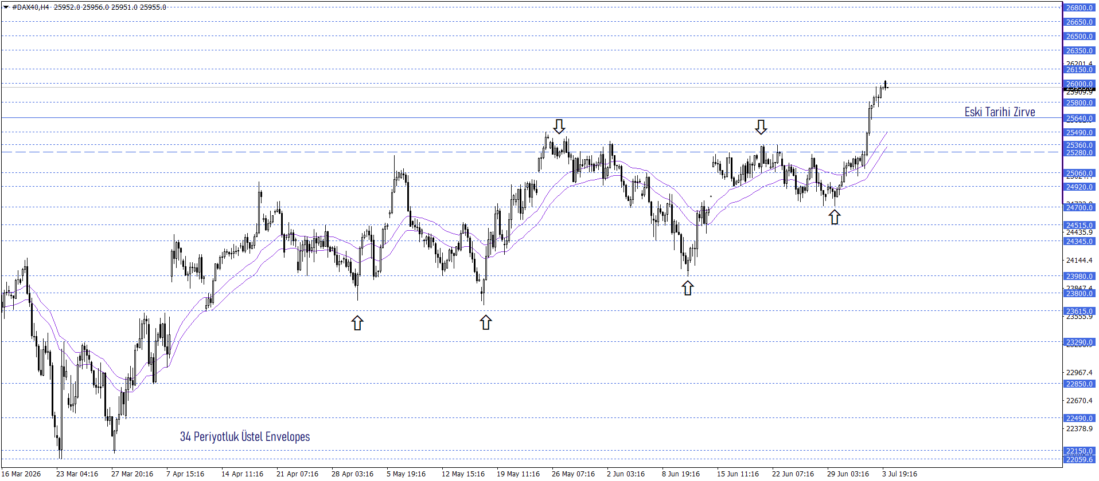Select the 26 May 07:16 time label
The width and height of the screenshot is (1099, 481).
(x=573, y=474)
